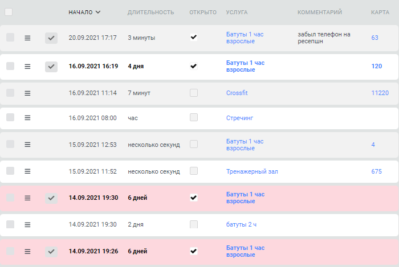Click Карта column header
This screenshot has width=399, height=267.
pos(380,12)
